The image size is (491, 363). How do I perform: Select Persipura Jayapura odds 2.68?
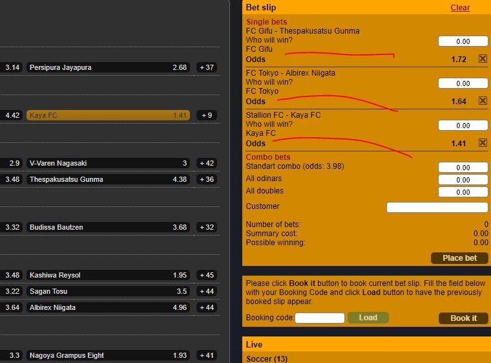coord(108,67)
